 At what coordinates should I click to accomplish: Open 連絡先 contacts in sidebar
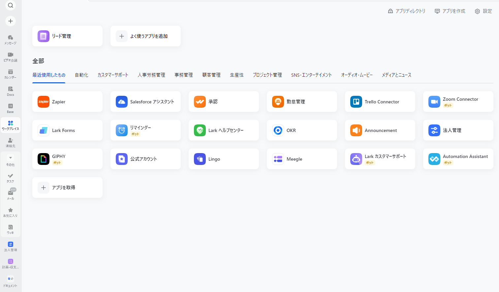click(x=11, y=142)
